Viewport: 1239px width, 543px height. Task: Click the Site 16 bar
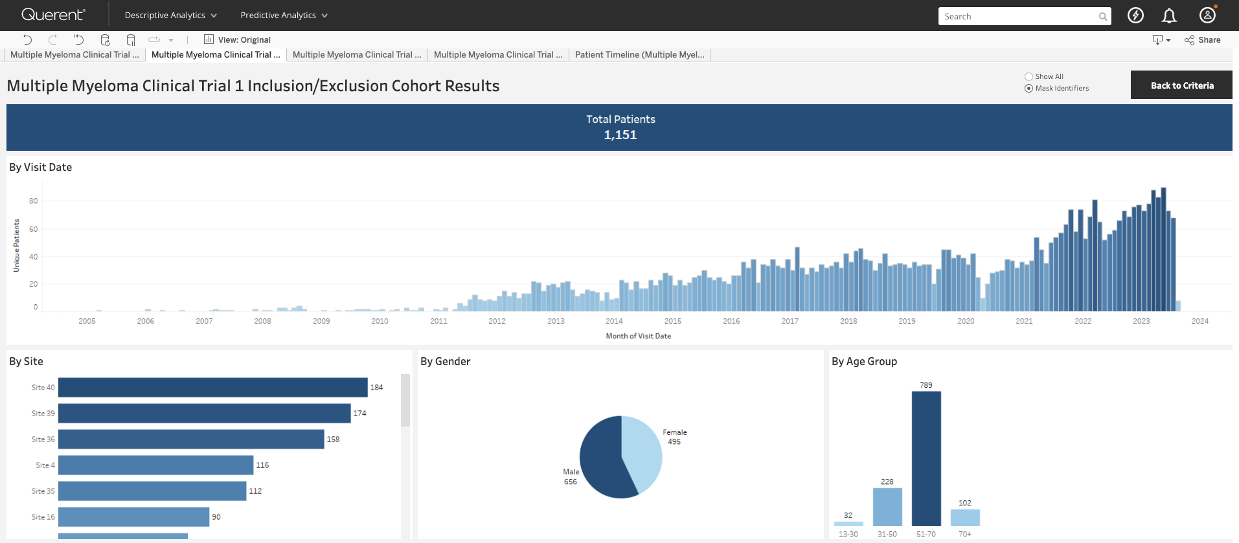point(134,516)
